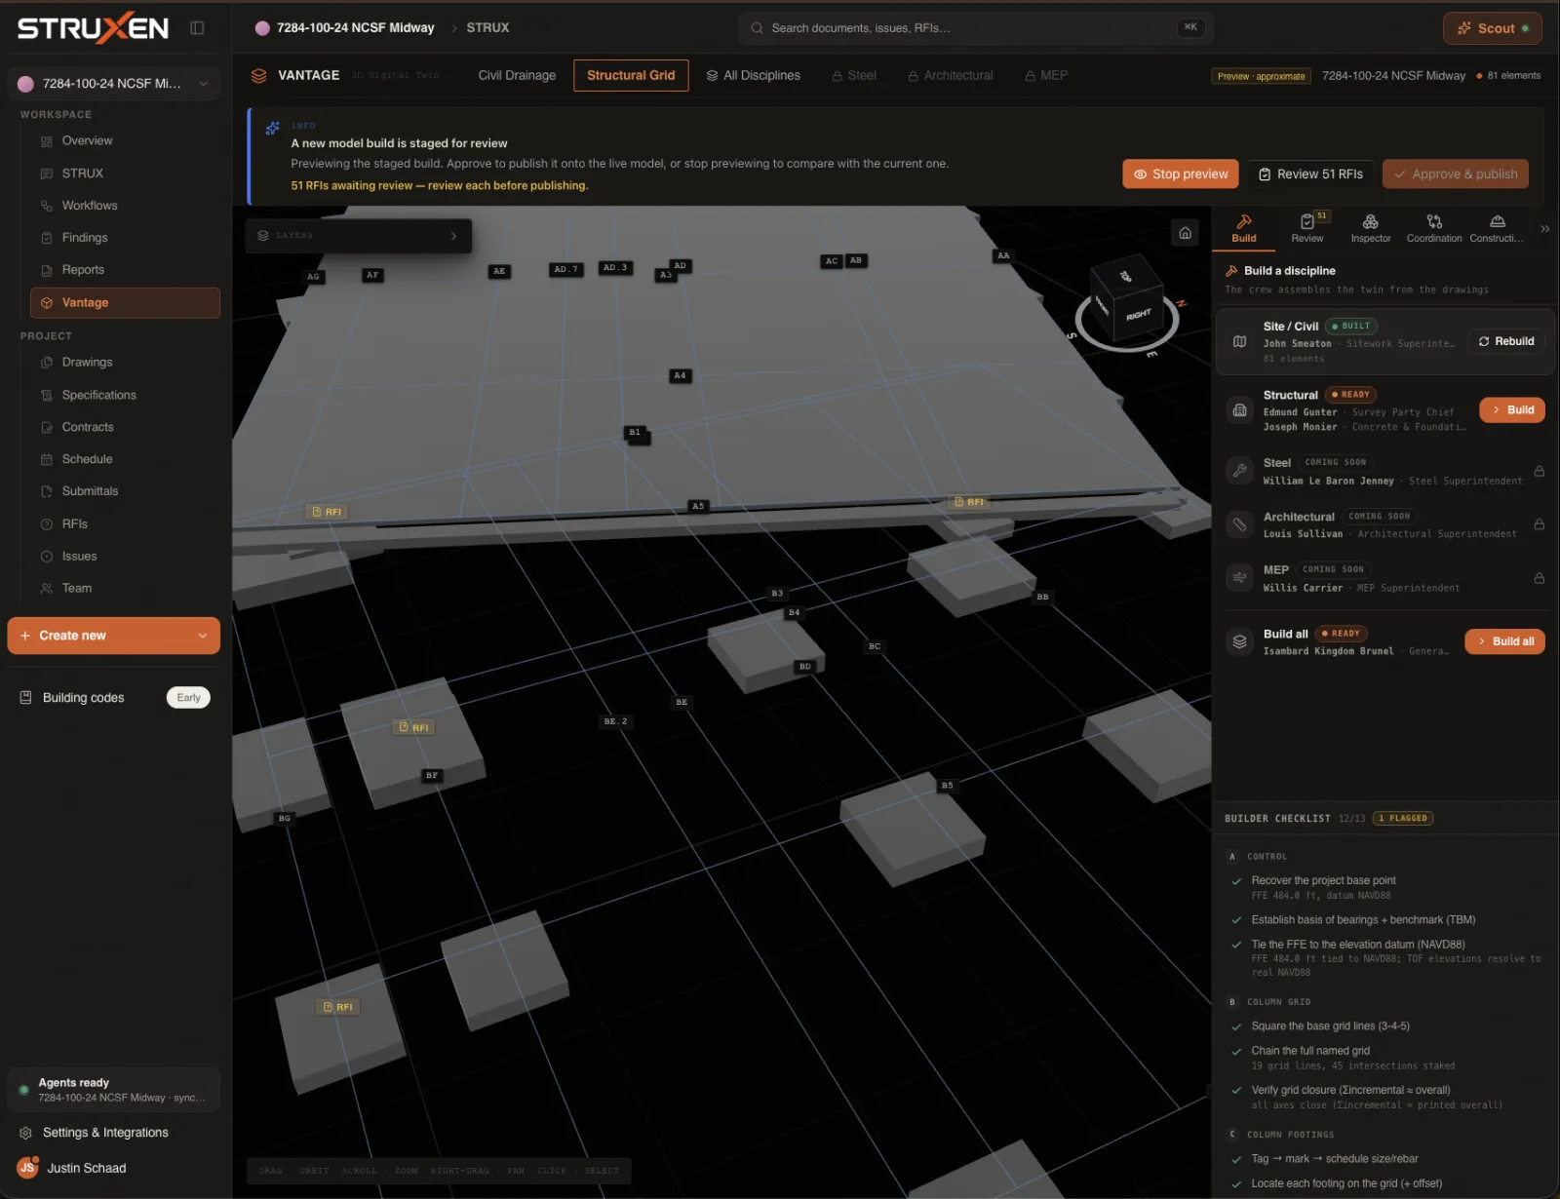Screen dimensions: 1560x1199
Task: Open STRUX in the workspace sidebar
Action: (x=83, y=173)
